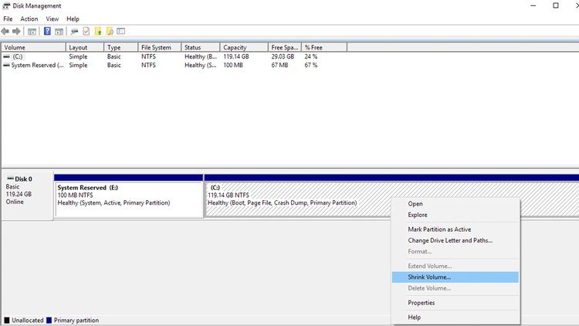The height and width of the screenshot is (326, 579).
Task: Click the red checkmark document toolbar icon
Action: click(x=86, y=31)
